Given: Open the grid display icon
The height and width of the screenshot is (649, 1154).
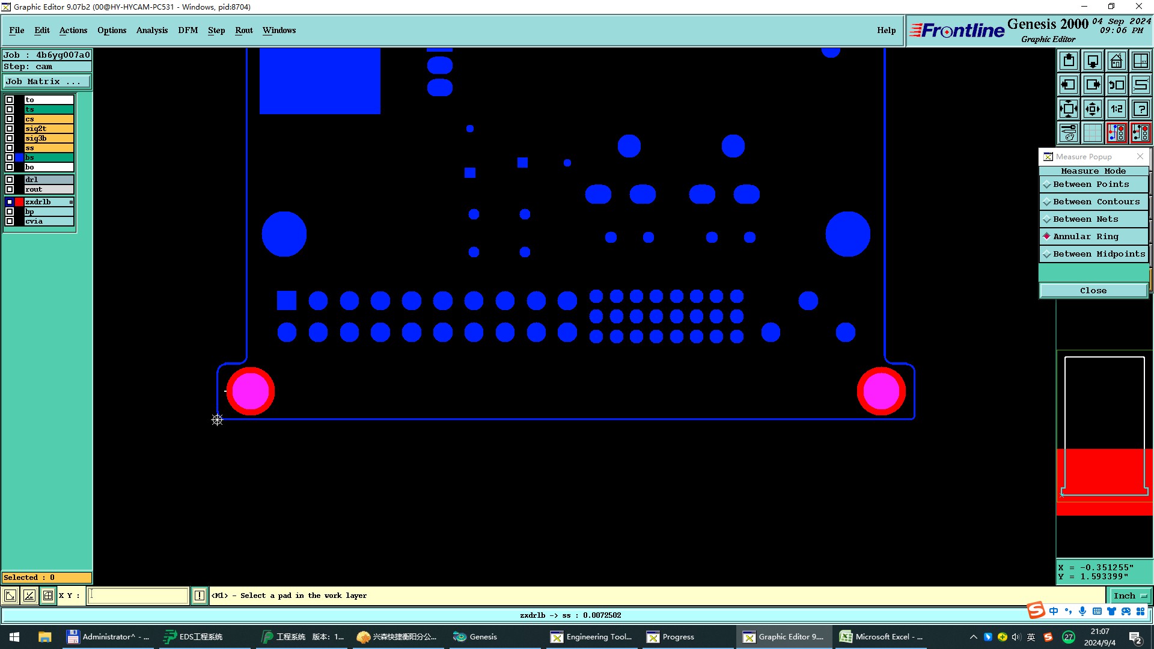Looking at the screenshot, I should point(1093,133).
